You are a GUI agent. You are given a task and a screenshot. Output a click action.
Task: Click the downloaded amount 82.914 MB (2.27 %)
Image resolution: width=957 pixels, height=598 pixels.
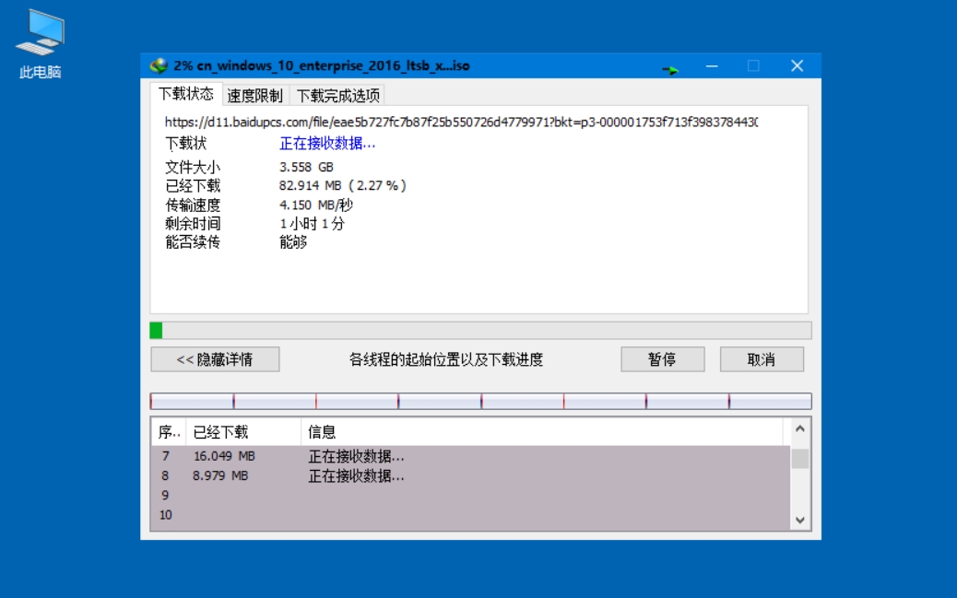pos(342,185)
